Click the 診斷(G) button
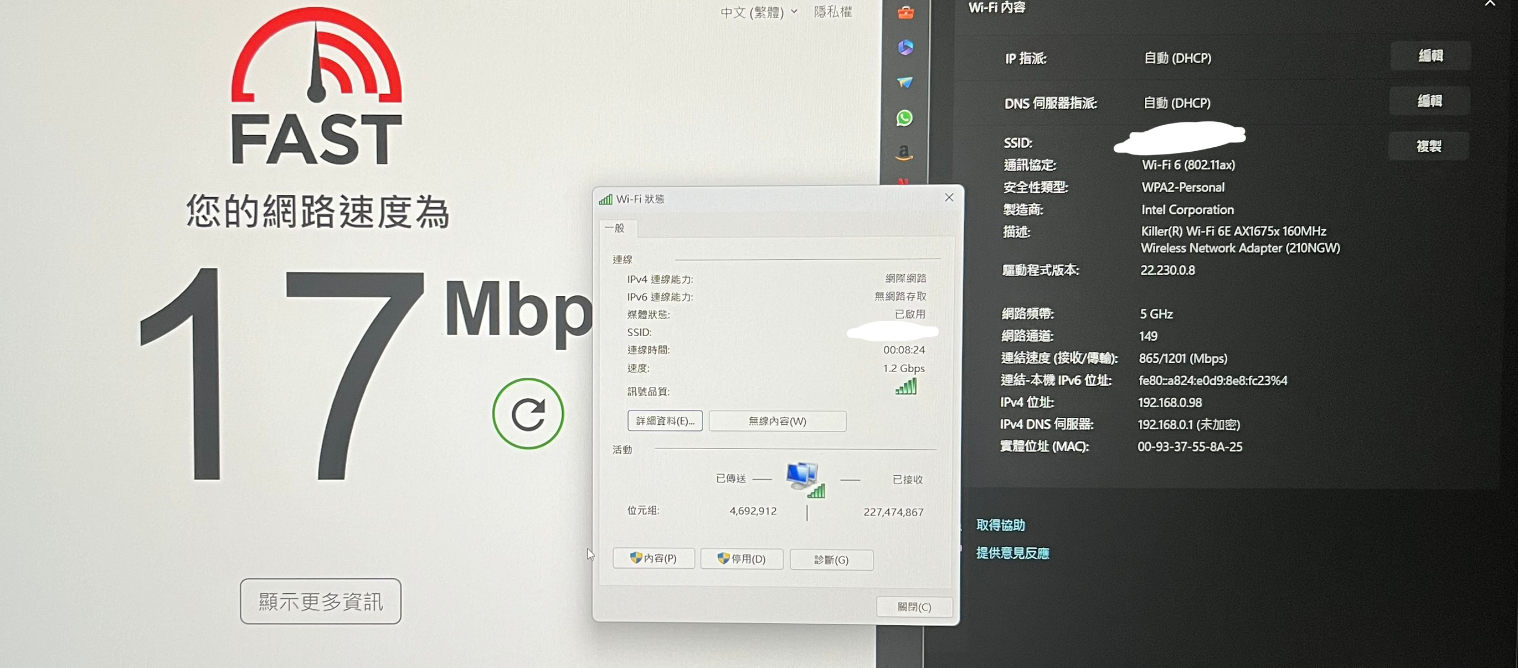The height and width of the screenshot is (668, 1518). tap(831, 559)
